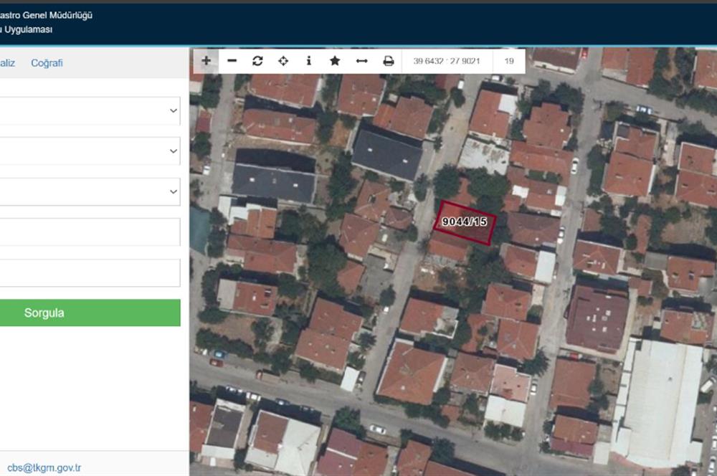The height and width of the screenshot is (476, 717).
Task: Select the highlighted parcel 9044/15 on map
Action: coord(465,223)
